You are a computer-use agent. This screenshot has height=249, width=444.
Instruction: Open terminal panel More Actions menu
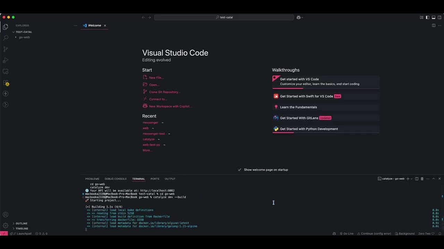(x=428, y=179)
